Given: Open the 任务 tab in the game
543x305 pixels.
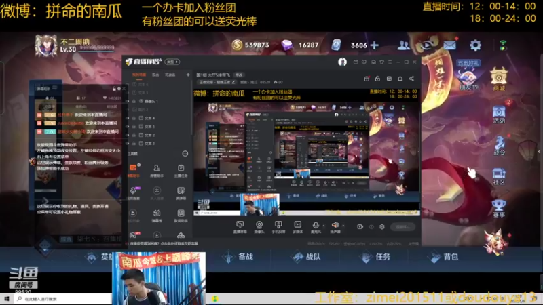Looking at the screenshot, I should click(376, 257).
